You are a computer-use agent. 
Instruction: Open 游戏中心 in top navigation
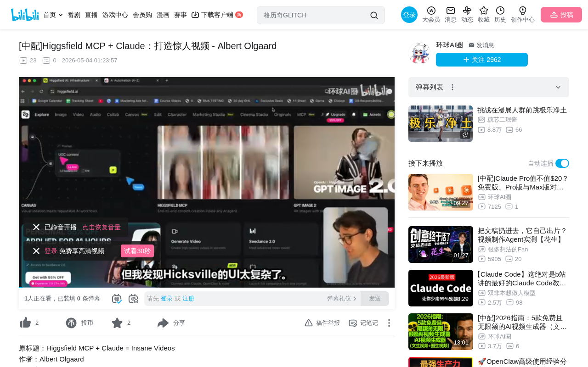pos(115,15)
